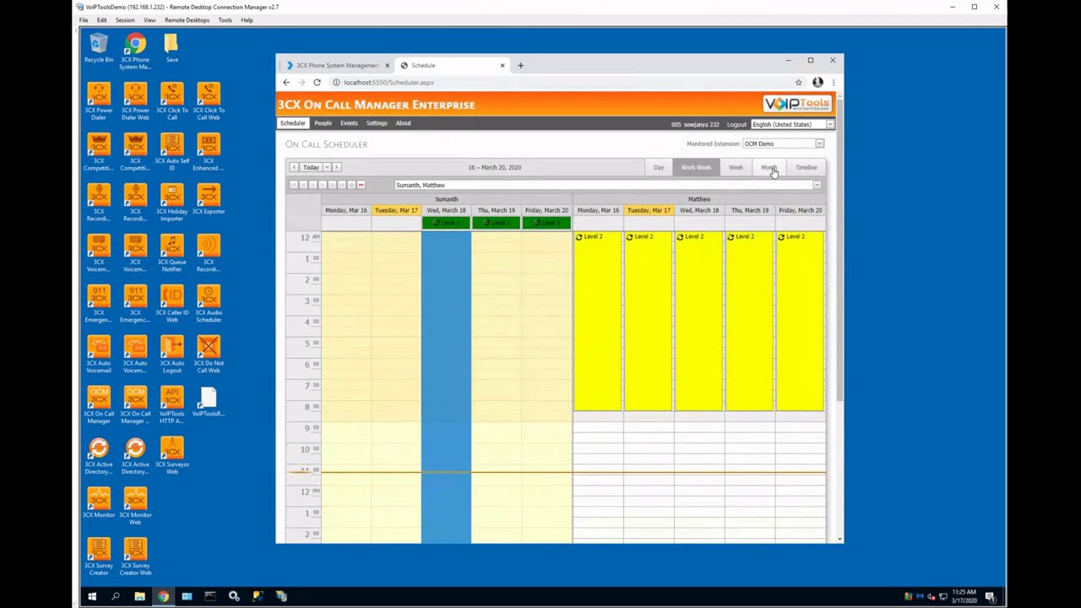Go back using browser back arrow
This screenshot has width=1081, height=608.
pos(285,82)
